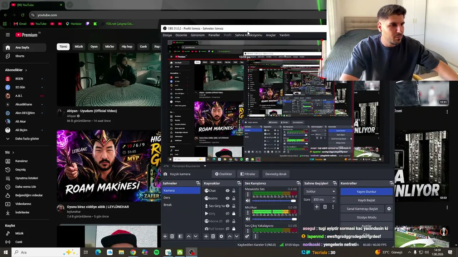
Task: Add a scene transition with plus icon
Action: 317,207
